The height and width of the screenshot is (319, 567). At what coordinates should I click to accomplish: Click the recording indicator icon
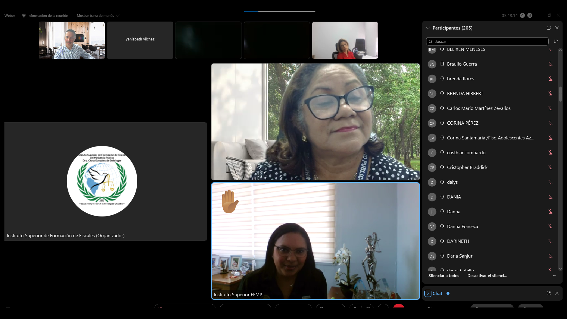[522, 15]
